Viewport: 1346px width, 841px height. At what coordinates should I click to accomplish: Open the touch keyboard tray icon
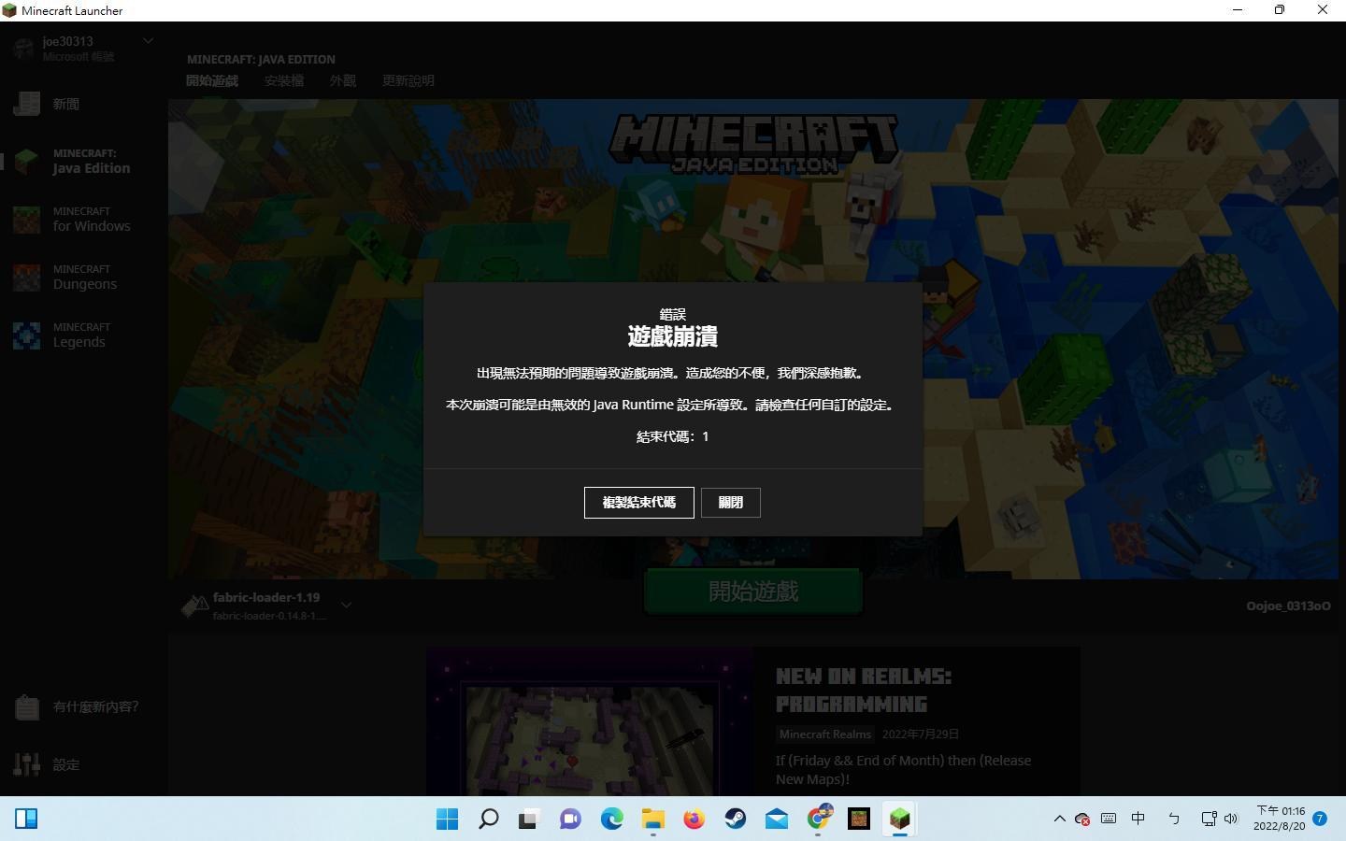(x=1109, y=819)
